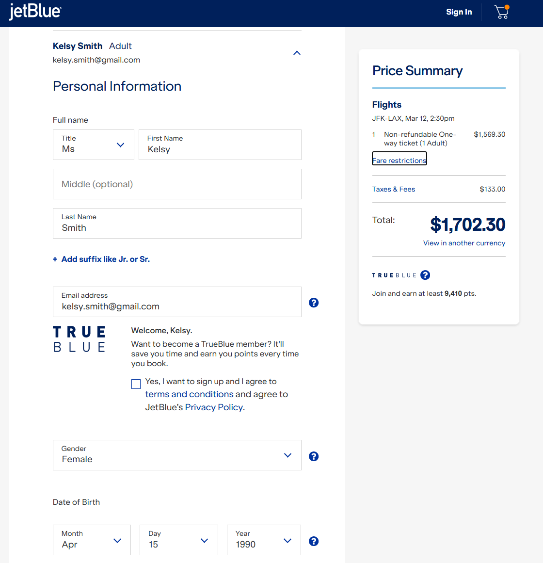The image size is (543, 563).
Task: Click the help icon beside Gender
Action: (314, 456)
